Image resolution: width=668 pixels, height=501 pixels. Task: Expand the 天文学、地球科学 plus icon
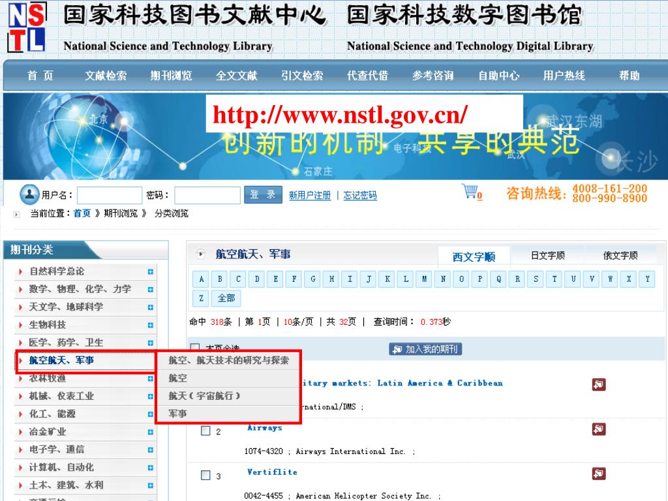point(151,308)
